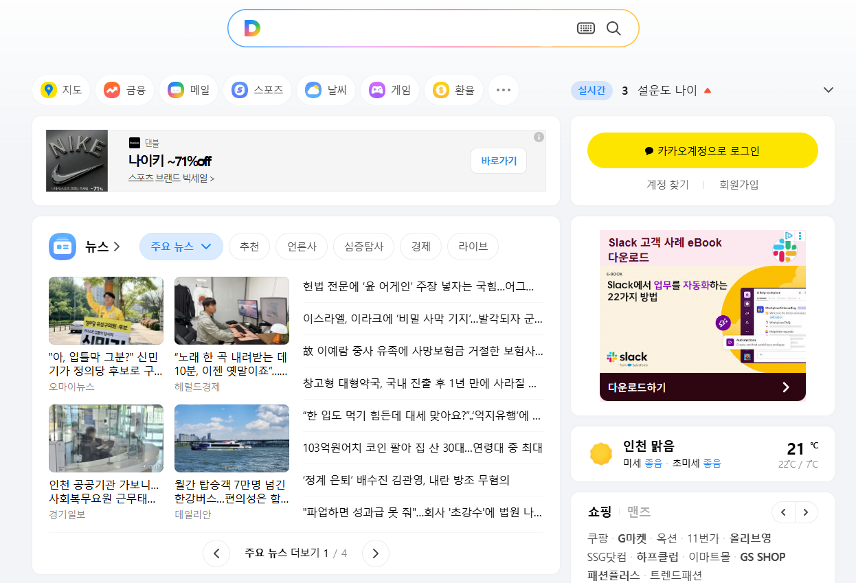Image resolution: width=856 pixels, height=583 pixels.
Task: Click previous arrow in 쇼핑 section
Action: coord(784,512)
